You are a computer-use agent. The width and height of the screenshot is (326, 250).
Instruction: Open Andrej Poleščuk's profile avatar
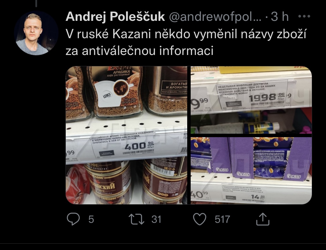point(36,33)
